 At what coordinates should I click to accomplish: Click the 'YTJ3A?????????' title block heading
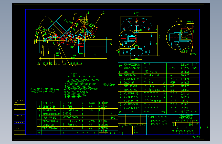click(157, 117)
